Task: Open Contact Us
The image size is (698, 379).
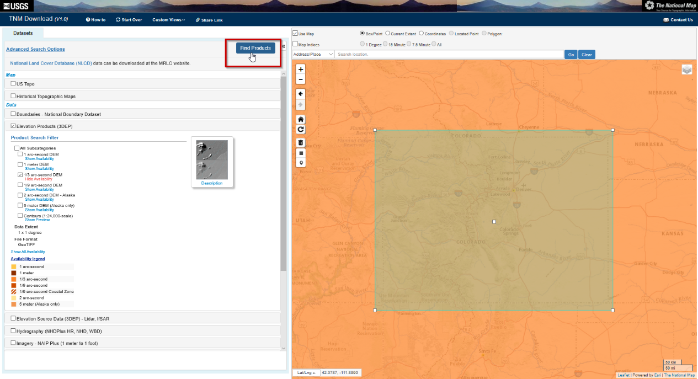Action: [678, 20]
